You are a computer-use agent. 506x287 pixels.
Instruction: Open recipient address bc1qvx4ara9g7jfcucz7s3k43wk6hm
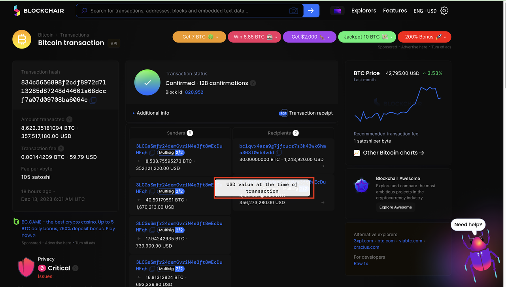[x=283, y=149]
